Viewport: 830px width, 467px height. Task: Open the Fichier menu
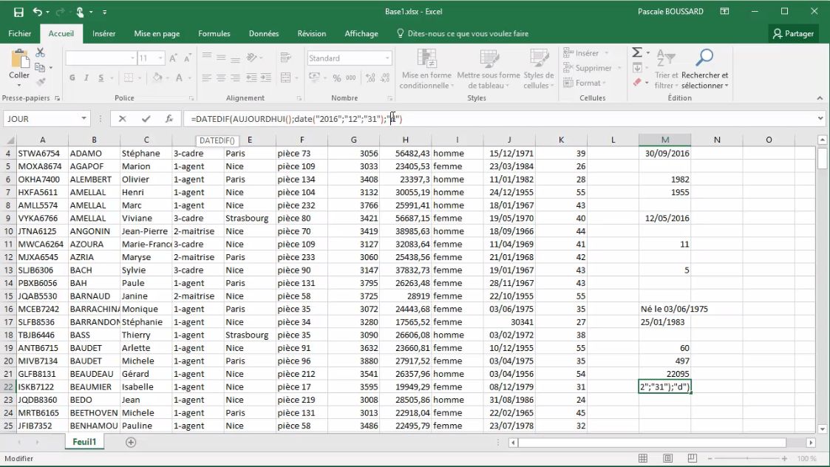(20, 34)
